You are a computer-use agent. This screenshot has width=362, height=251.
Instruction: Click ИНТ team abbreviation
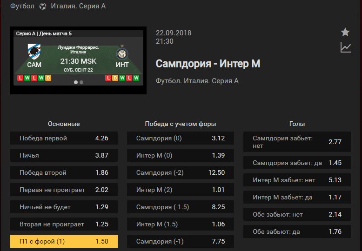[x=122, y=65]
